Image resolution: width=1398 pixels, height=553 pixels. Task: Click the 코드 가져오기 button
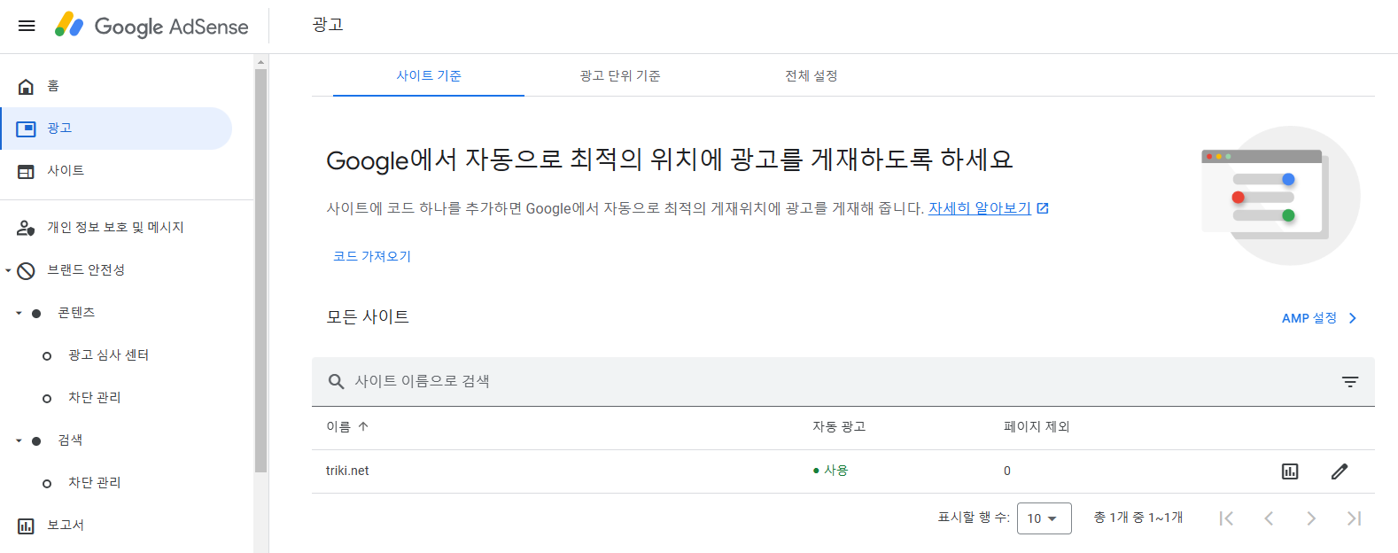(x=372, y=256)
